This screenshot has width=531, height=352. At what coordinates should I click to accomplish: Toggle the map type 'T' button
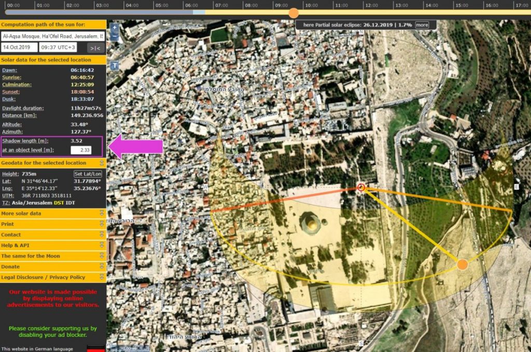114,66
